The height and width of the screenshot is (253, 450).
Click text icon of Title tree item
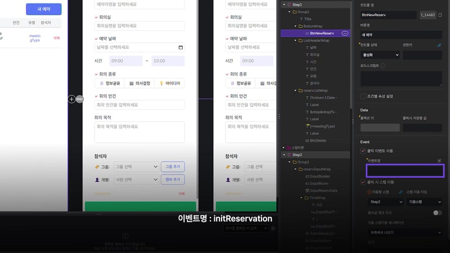[301, 19]
